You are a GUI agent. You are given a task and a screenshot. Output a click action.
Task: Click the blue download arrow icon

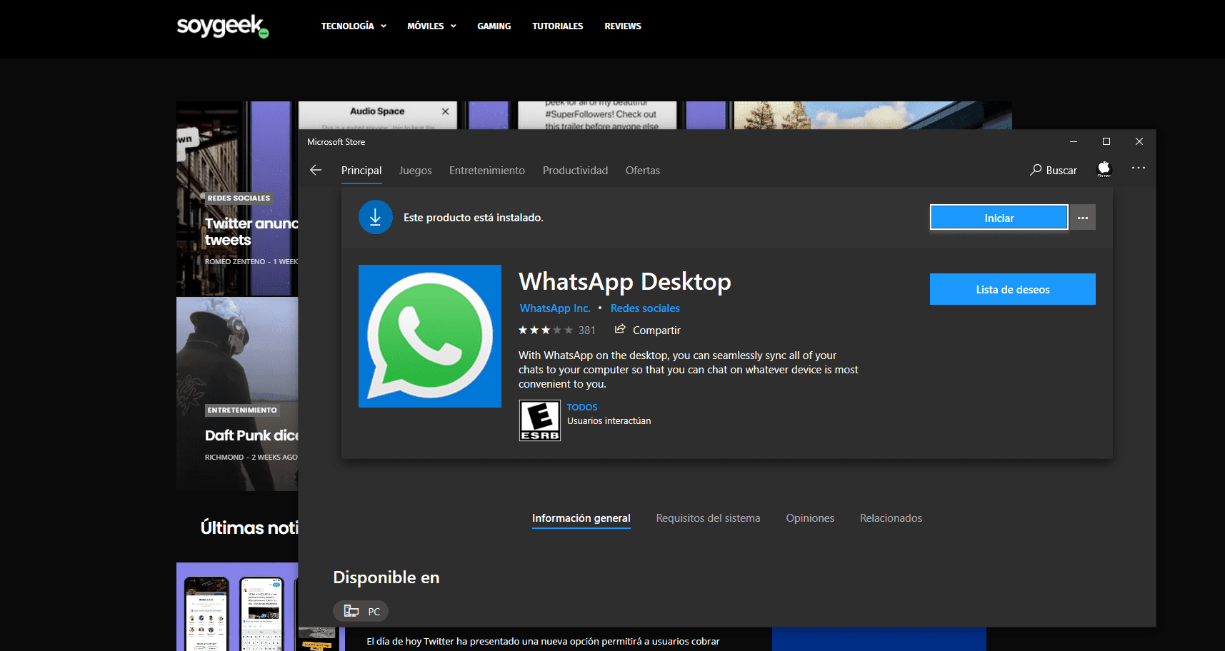pos(375,217)
